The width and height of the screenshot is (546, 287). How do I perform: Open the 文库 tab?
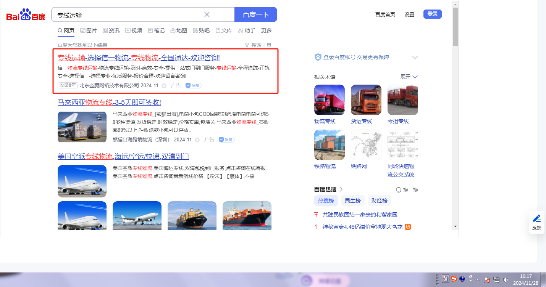click(224, 30)
